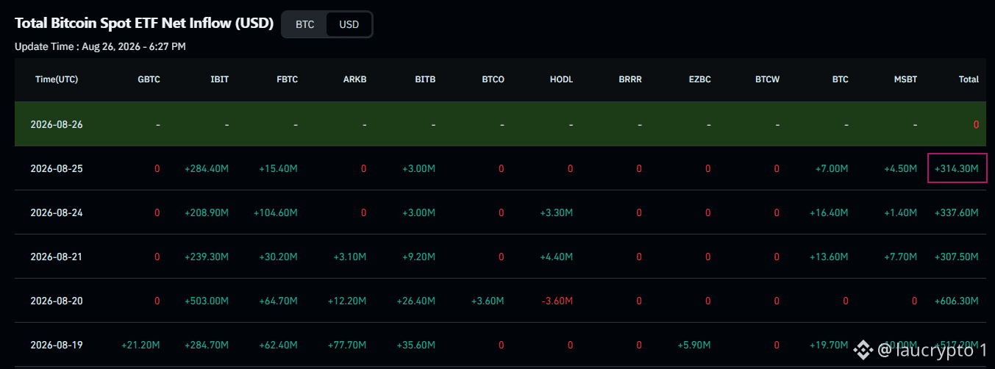Click the +104.60M FBTC value
This screenshot has height=369, width=995.
[x=276, y=213]
